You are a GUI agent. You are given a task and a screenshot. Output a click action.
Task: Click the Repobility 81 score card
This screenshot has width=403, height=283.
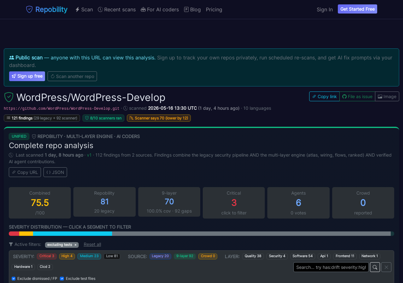click(105, 202)
